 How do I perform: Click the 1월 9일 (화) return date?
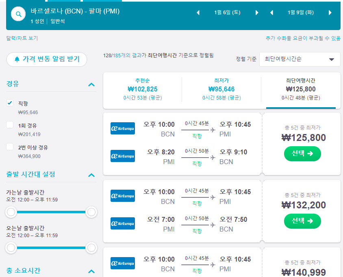coord(301,13)
